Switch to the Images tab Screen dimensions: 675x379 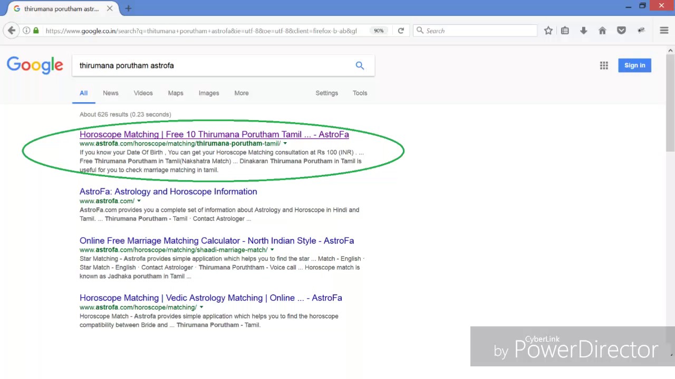tap(209, 93)
